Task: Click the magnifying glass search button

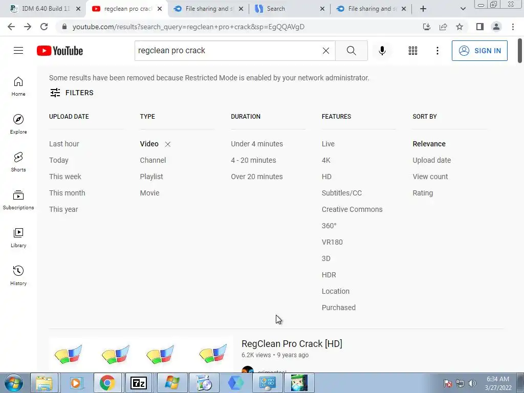Action: tap(351, 51)
